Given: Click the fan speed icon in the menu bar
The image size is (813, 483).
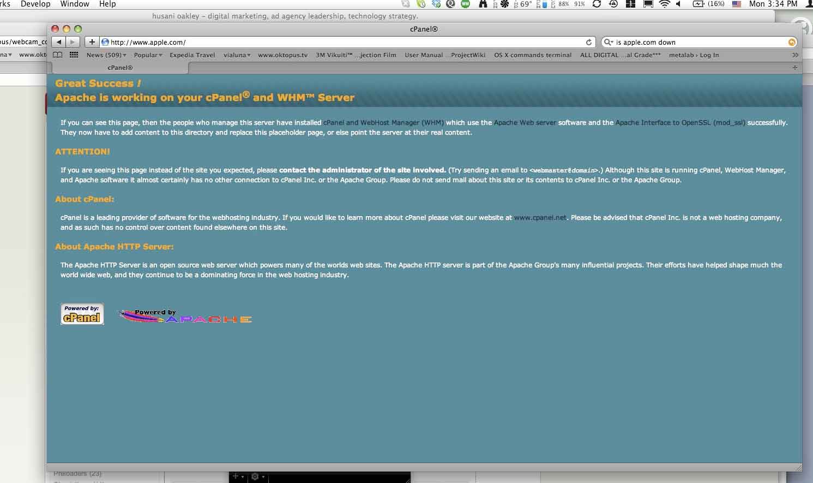Looking at the screenshot, I should (504, 4).
